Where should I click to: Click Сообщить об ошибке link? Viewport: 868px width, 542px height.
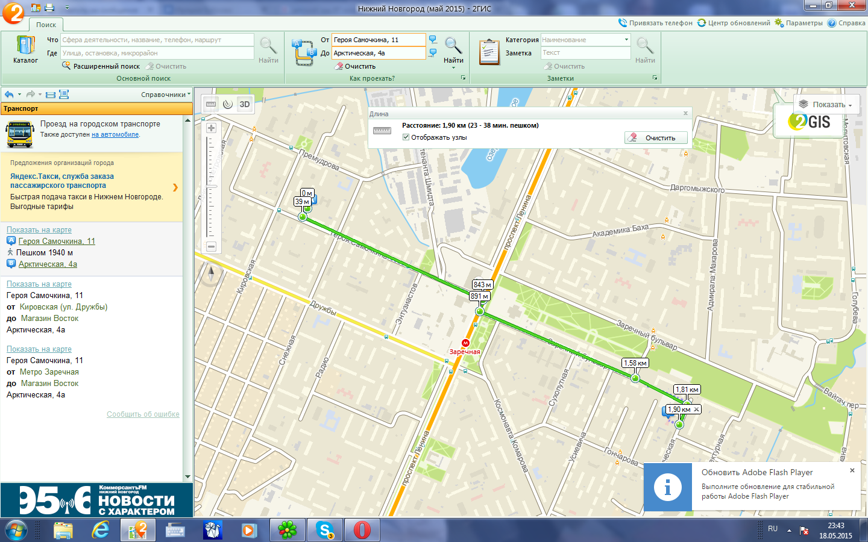tap(143, 414)
